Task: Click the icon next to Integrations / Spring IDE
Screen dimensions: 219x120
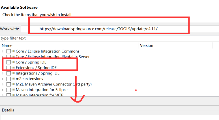Action: point(13,73)
